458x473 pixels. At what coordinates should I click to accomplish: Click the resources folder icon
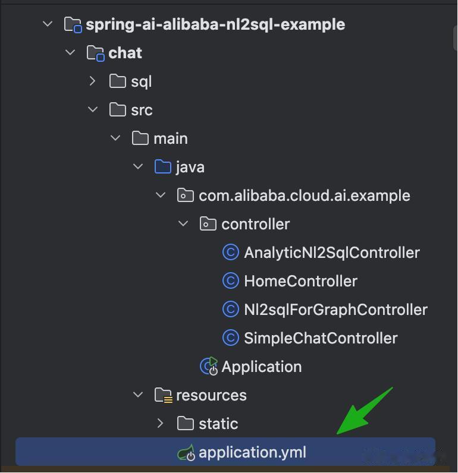tap(163, 395)
